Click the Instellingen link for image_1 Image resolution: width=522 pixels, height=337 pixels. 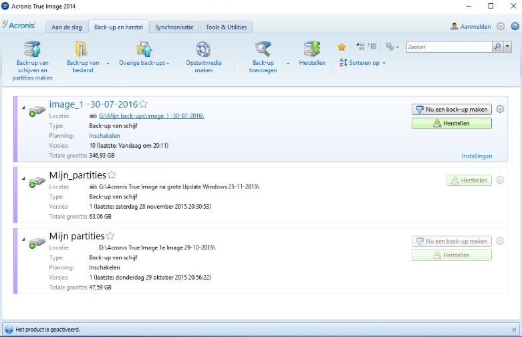(477, 156)
